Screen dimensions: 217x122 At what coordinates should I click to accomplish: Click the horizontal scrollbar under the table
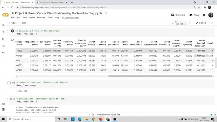(160, 76)
